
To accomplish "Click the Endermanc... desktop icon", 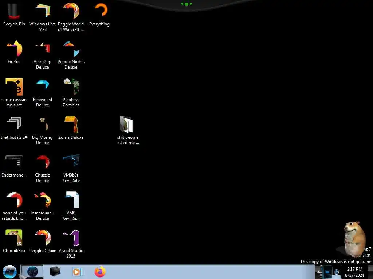I will click(x=14, y=166).
